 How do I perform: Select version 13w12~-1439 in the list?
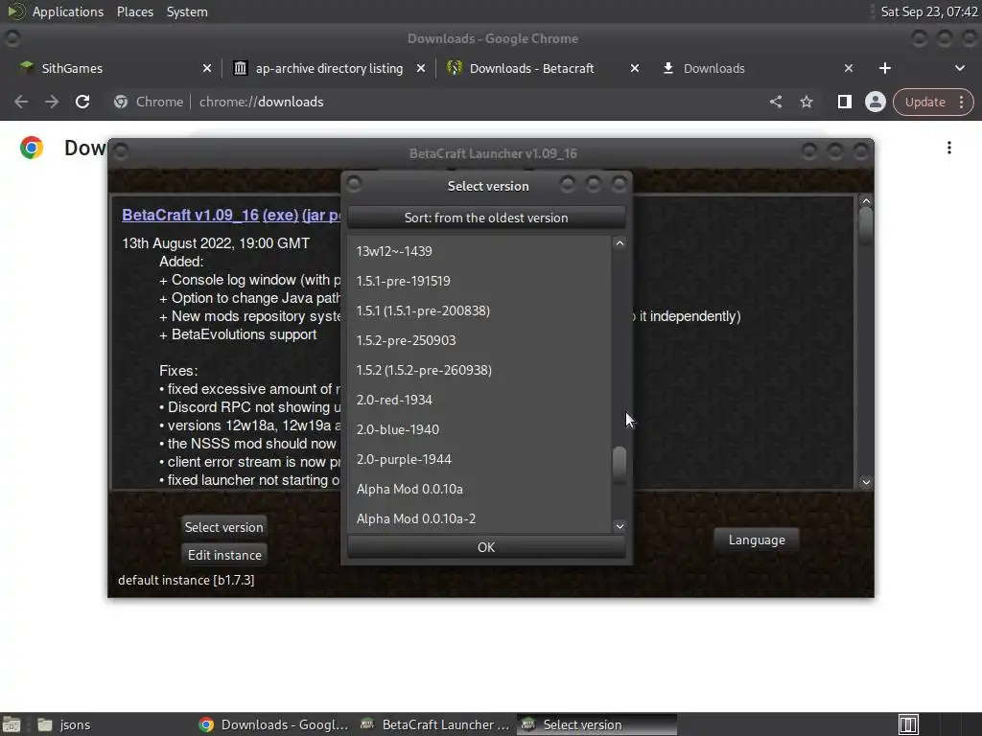479,251
